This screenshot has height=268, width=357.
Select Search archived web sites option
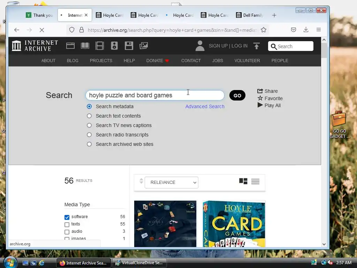(89, 144)
